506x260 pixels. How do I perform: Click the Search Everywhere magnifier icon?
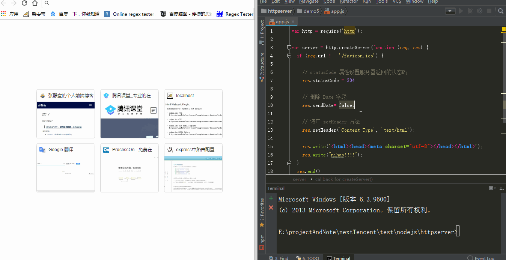(501, 11)
